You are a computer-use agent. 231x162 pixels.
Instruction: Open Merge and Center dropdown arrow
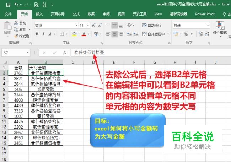168,34
